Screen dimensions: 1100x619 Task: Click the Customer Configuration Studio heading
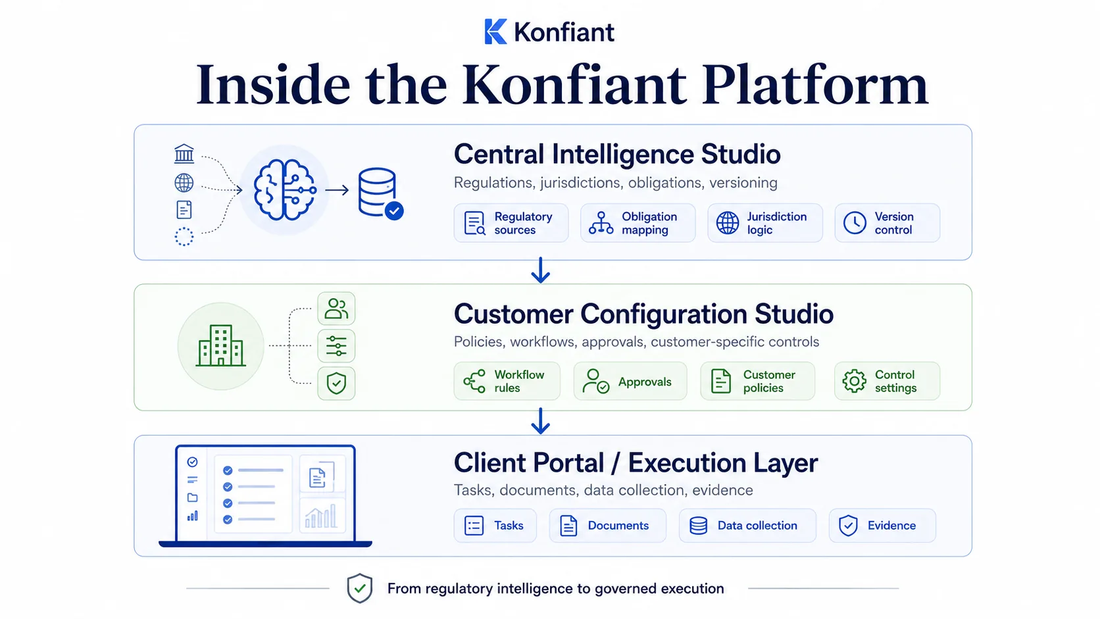(643, 314)
